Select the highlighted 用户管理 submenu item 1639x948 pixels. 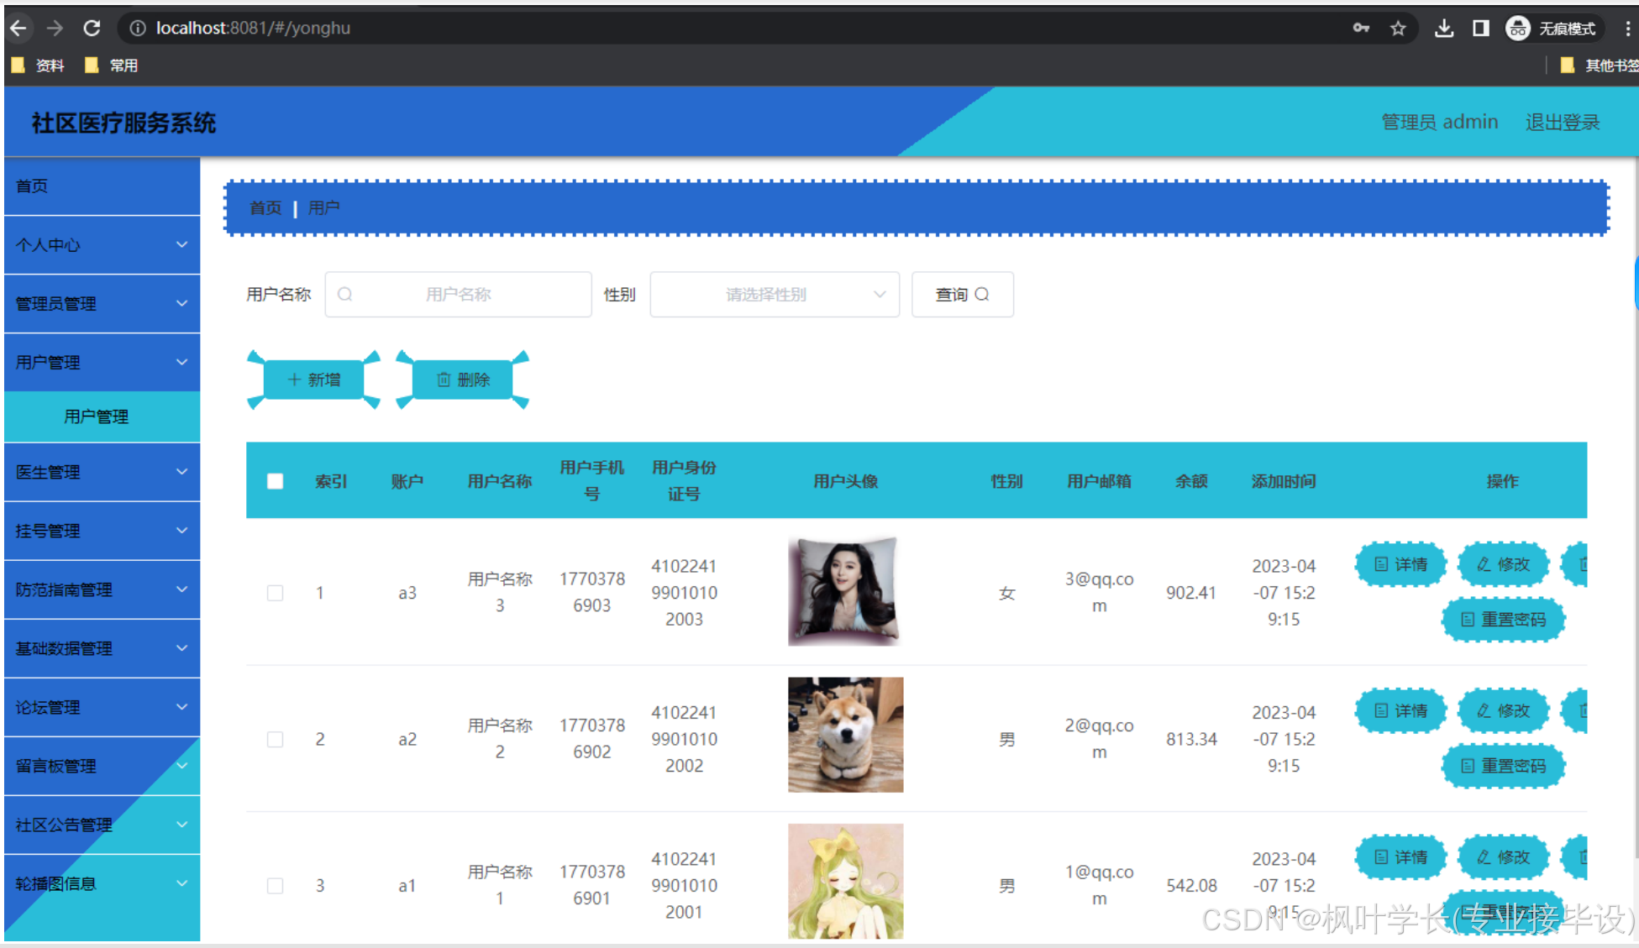pos(102,416)
